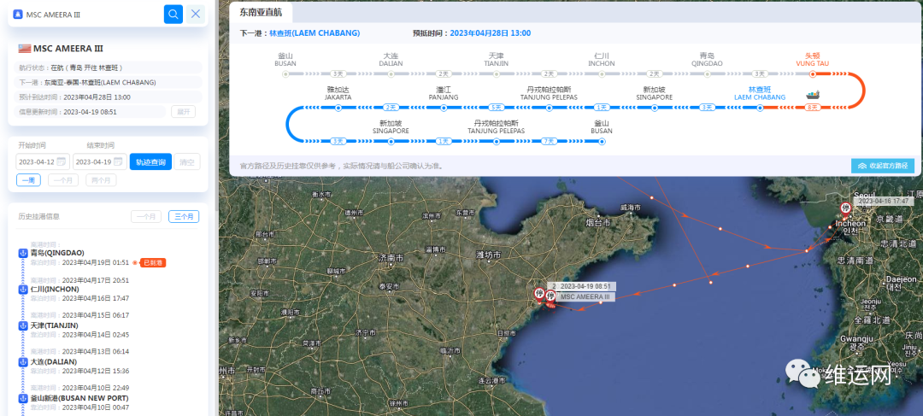
Task: Expand vessel details with the 展开 button
Action: point(183,112)
